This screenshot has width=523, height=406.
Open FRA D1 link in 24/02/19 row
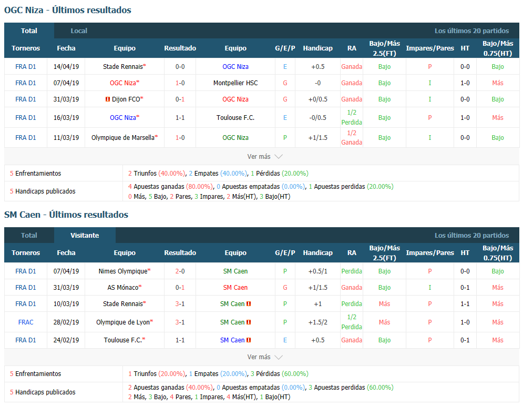point(26,340)
